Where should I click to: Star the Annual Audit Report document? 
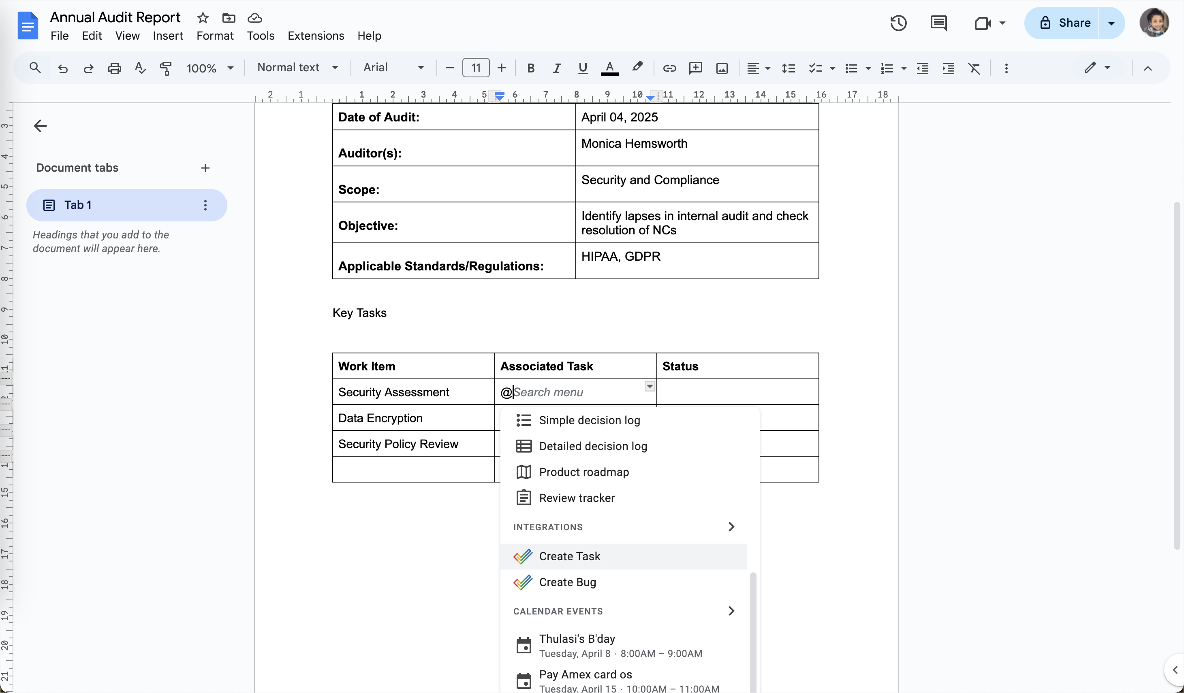pos(203,18)
